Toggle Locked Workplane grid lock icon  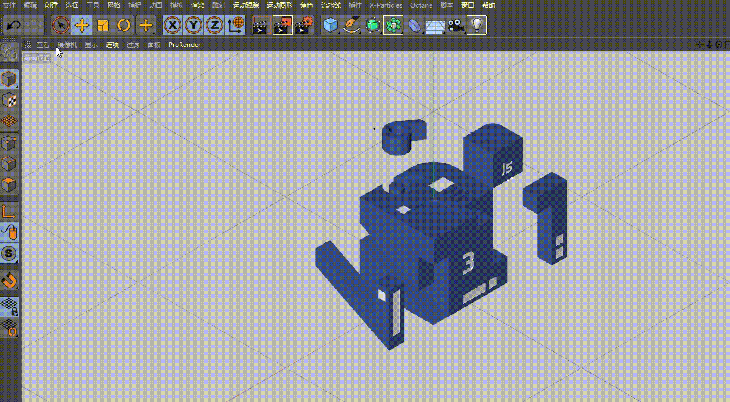pos(9,306)
